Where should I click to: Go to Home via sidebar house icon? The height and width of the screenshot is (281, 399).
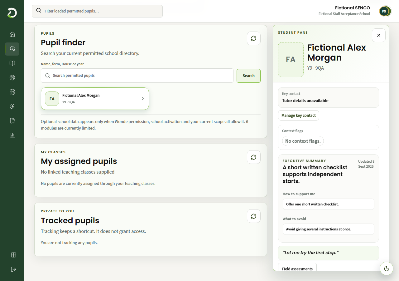(12, 34)
